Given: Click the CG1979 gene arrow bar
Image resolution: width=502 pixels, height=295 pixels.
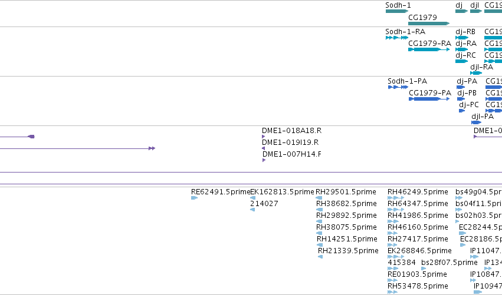Looking at the screenshot, I should coord(429,24).
